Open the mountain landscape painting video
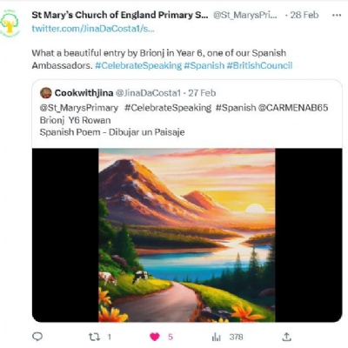Screen dimensions: 348x348 coord(187,235)
